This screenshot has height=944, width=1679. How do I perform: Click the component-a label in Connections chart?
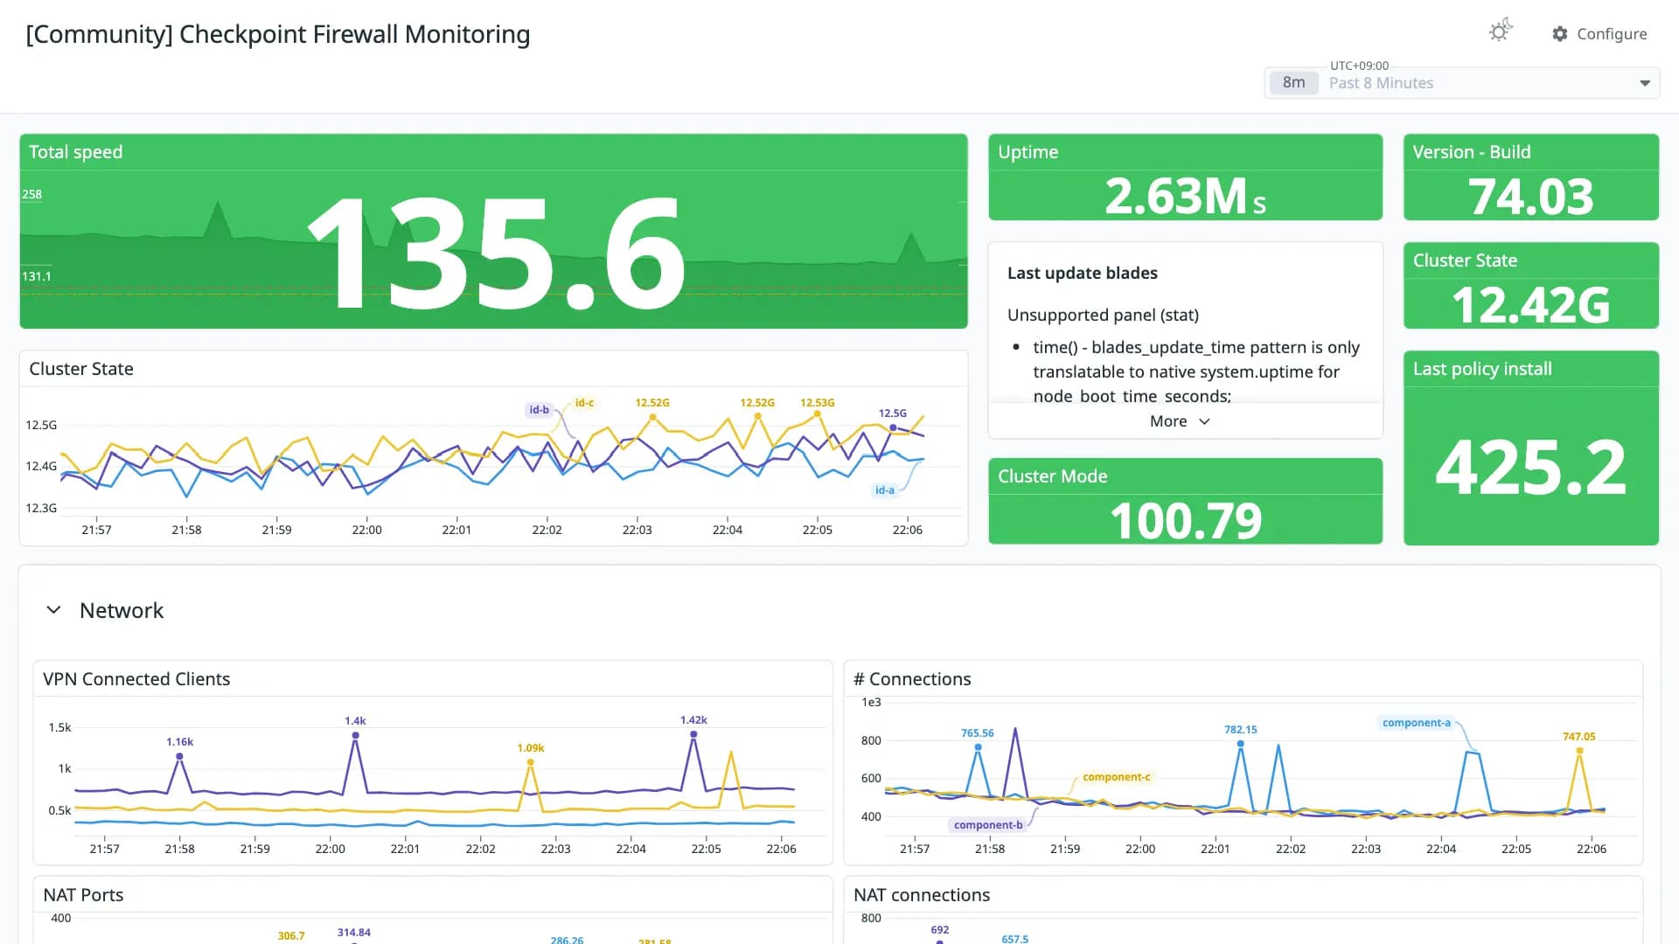coord(1416,723)
